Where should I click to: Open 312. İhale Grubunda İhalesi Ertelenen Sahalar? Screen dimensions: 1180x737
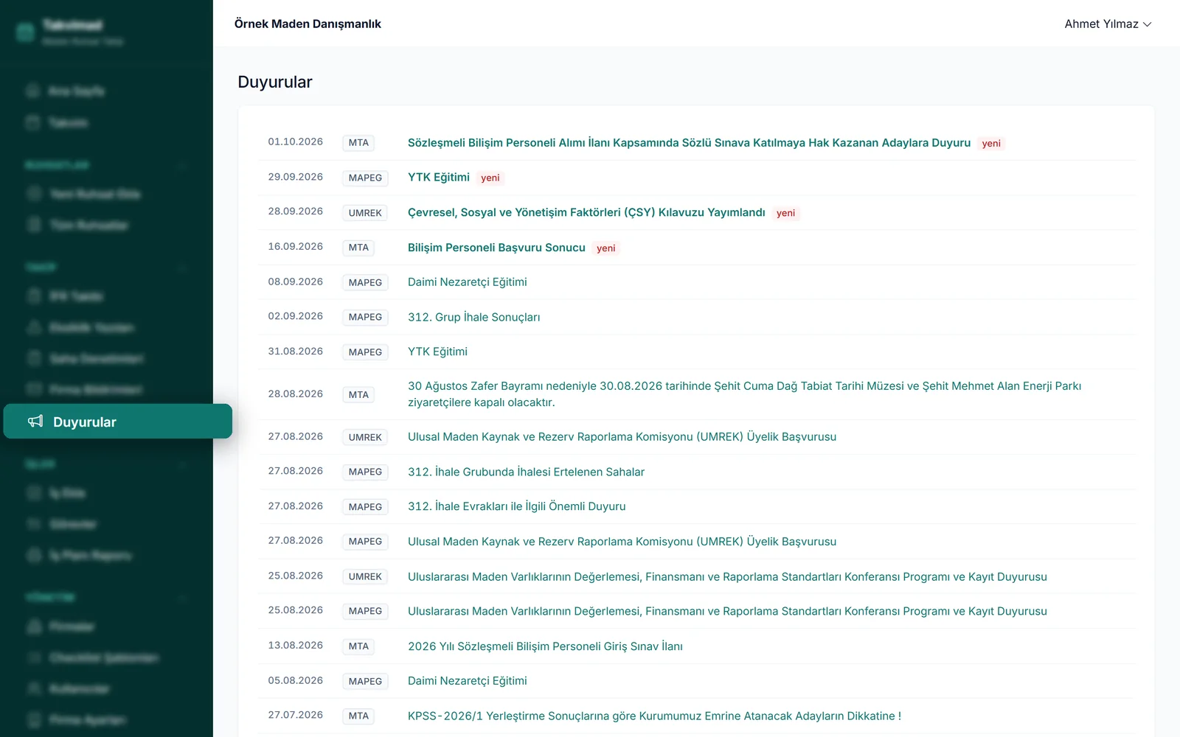tap(527, 472)
